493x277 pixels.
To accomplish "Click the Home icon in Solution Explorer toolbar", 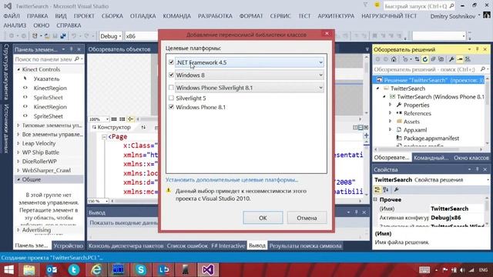I will (x=394, y=59).
